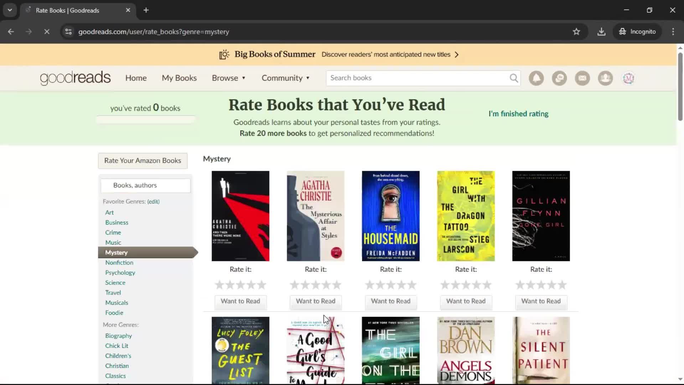This screenshot has width=684, height=385.
Task: Click the goodreads logo
Action: click(x=75, y=78)
